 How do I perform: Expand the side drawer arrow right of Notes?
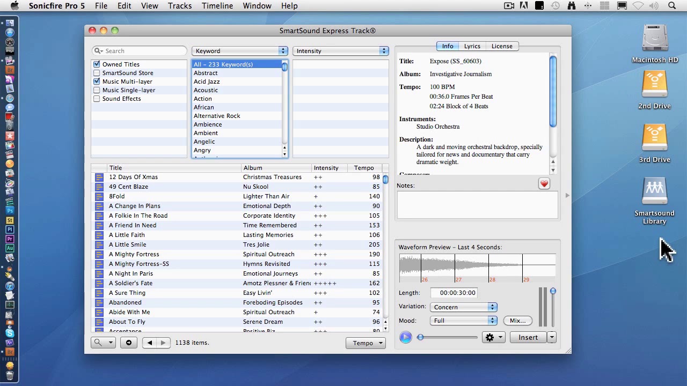tap(567, 196)
